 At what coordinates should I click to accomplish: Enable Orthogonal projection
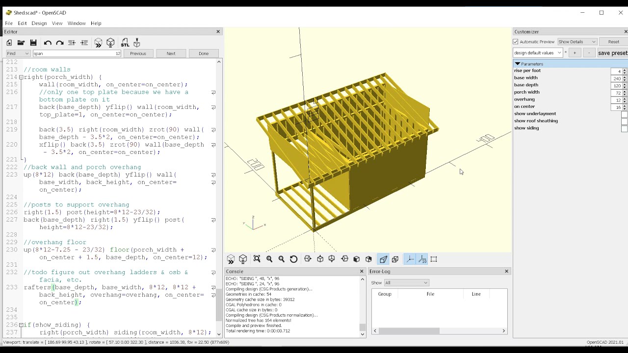tap(395, 259)
